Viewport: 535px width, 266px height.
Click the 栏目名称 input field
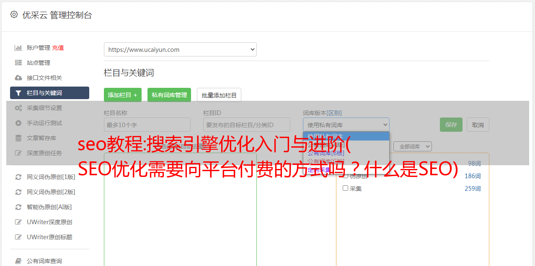[147, 125]
